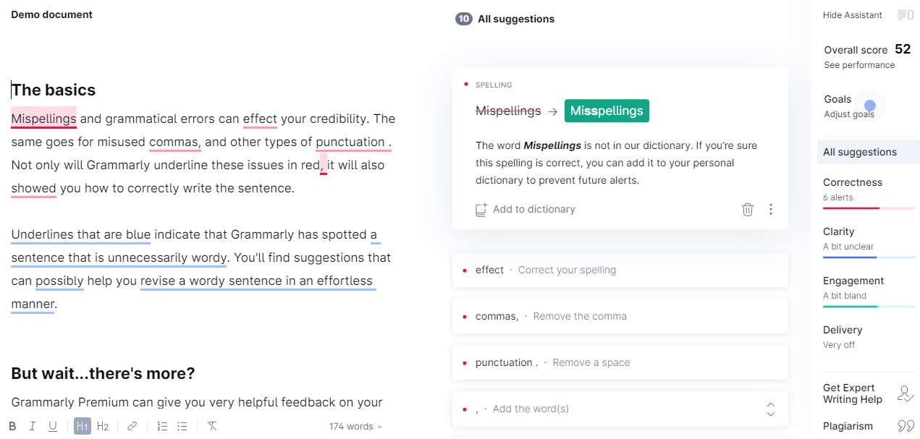The image size is (920, 439).
Task: Apply bulleted list formatting
Action: coord(182,426)
